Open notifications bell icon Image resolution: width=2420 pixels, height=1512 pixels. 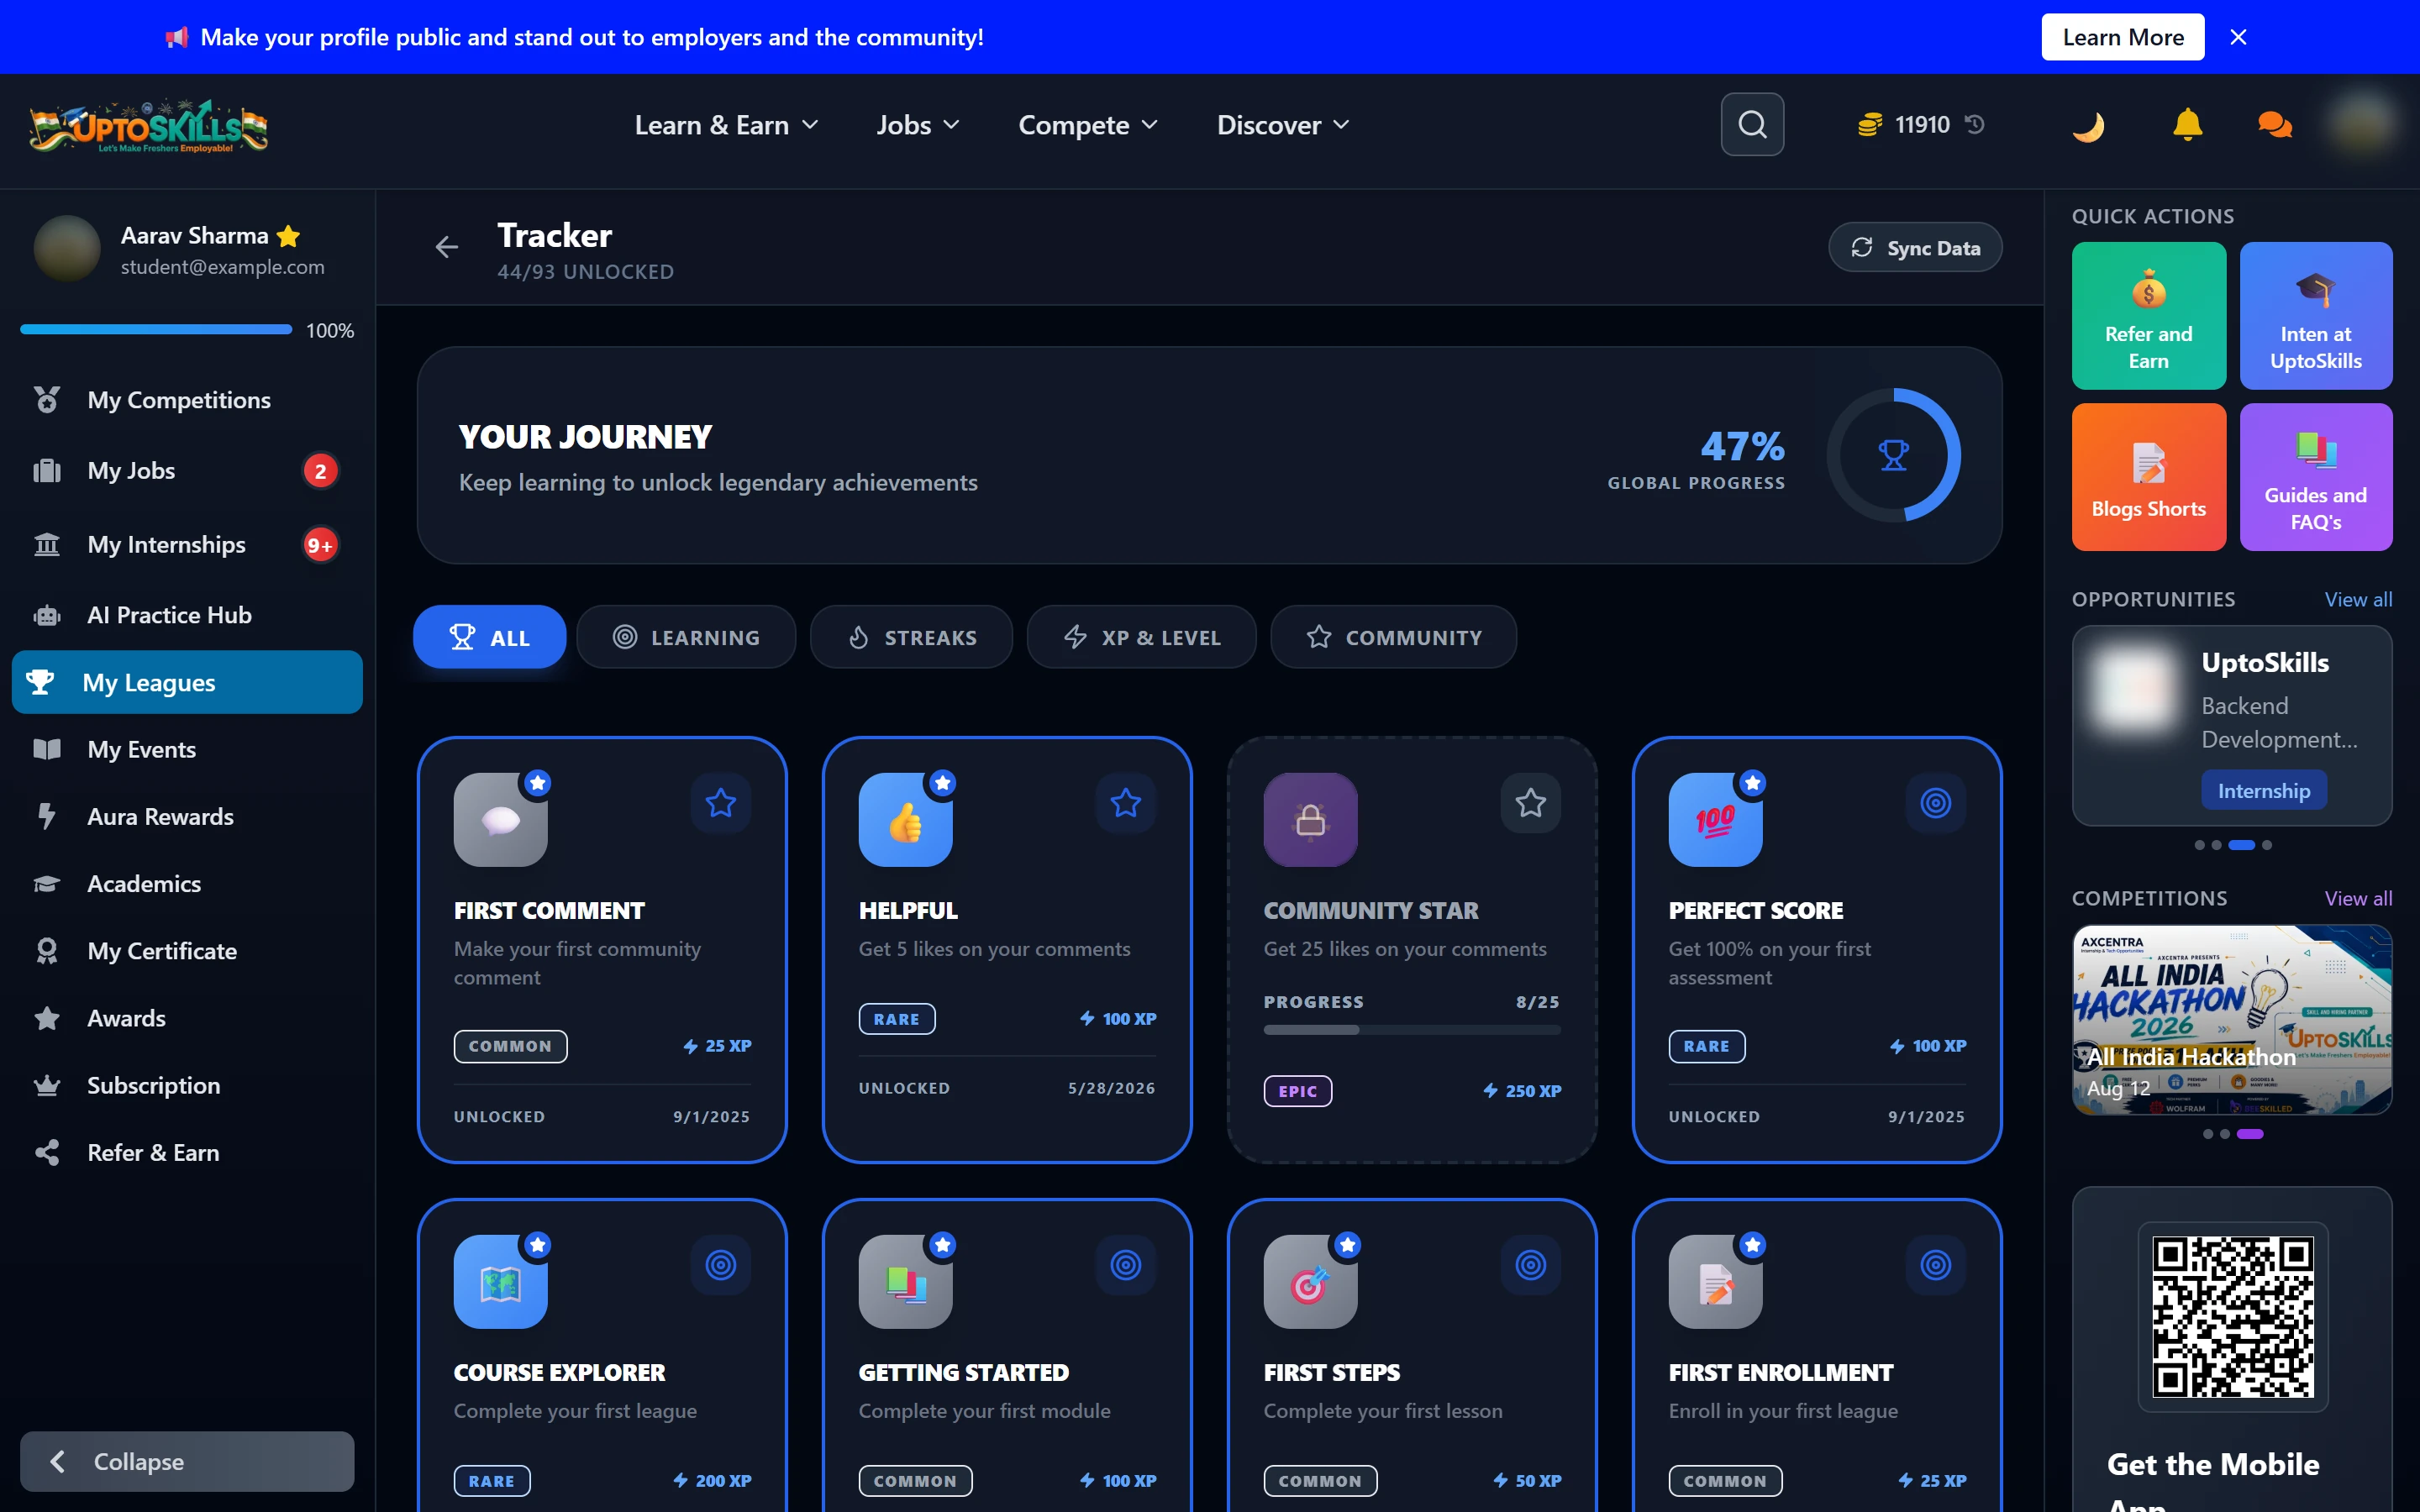(2187, 125)
